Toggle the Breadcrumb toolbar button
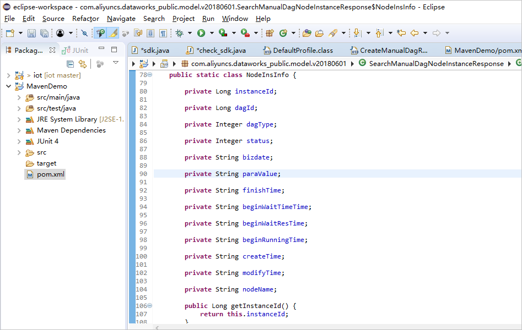 pos(100,33)
